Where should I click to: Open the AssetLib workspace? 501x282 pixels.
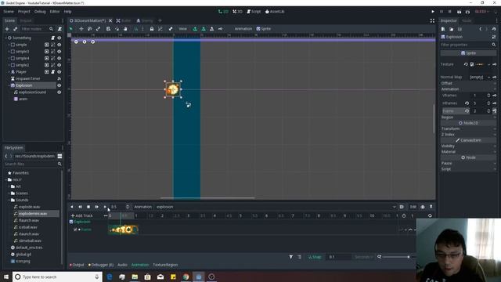[275, 12]
